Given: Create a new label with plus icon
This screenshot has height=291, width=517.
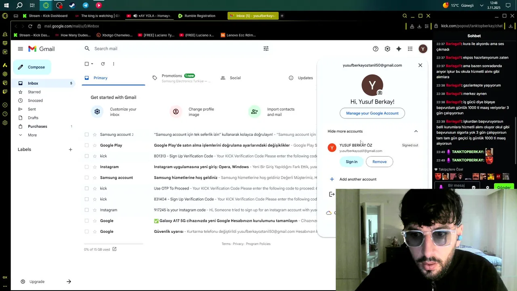Looking at the screenshot, I should (x=70, y=150).
